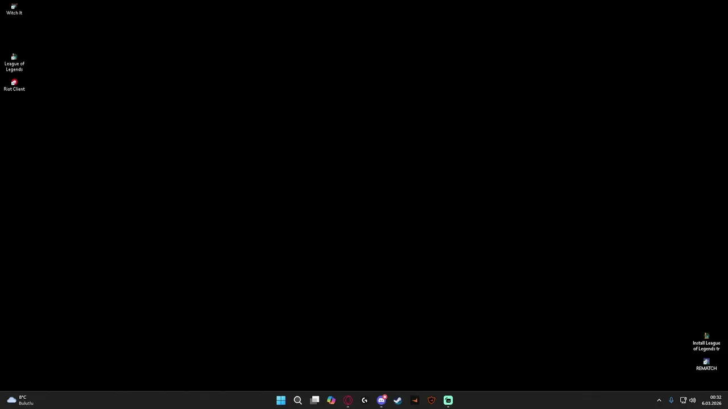
Task: Show hidden tray icons chevron
Action: click(659, 400)
